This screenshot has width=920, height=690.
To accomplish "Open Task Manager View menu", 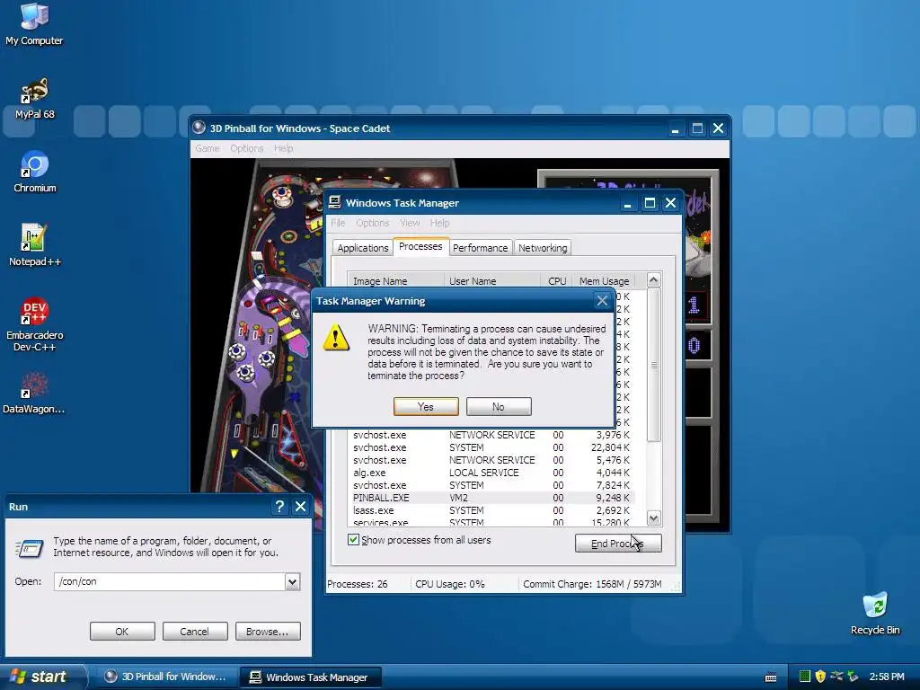I will tap(410, 223).
